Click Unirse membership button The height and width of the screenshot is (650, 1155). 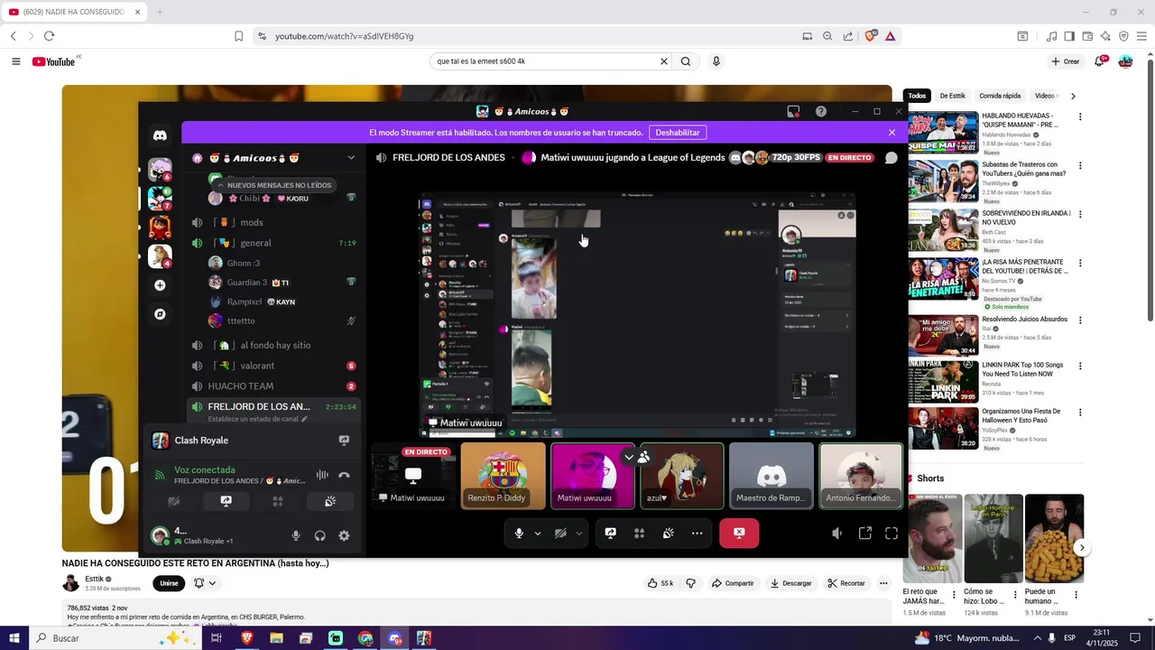169,583
